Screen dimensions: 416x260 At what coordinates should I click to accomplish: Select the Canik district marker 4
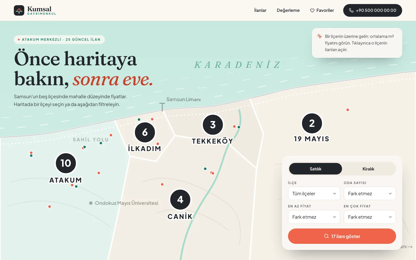180,199
